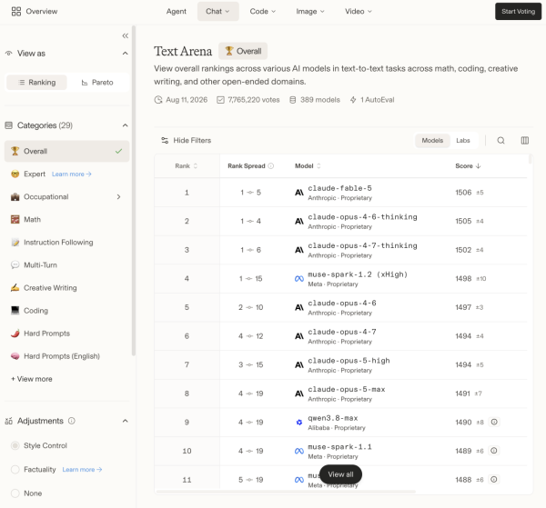
Task: Switch view to Pareto
Action: (x=97, y=83)
